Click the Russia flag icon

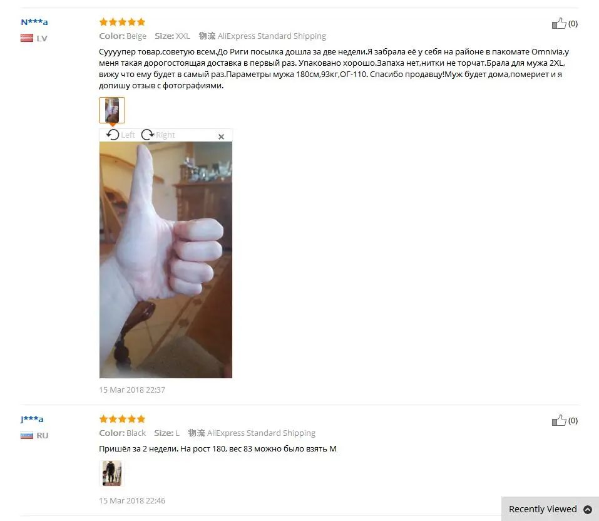click(27, 435)
